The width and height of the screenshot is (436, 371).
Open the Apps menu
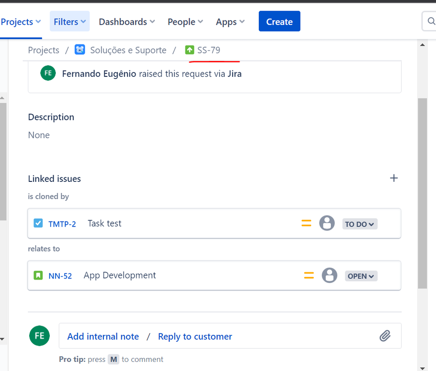coord(230,22)
